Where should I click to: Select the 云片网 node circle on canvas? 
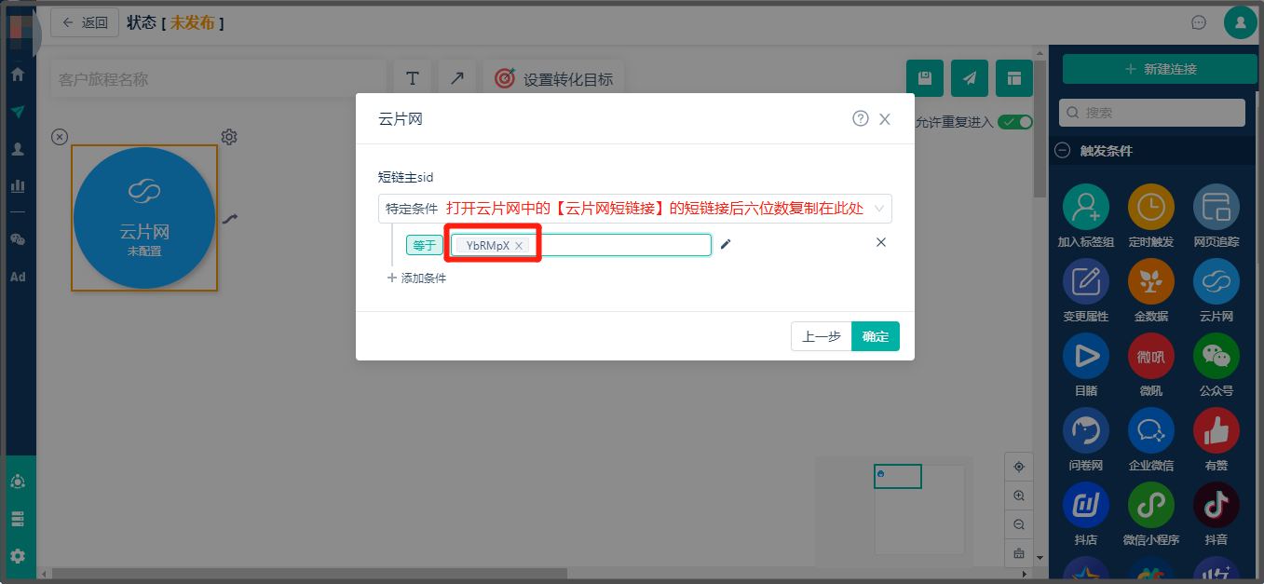tap(144, 218)
